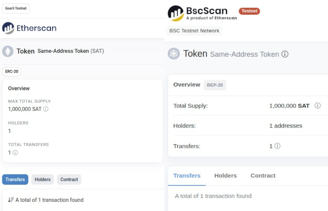Click info icon beside BscScan Same-Address Token title
The width and height of the screenshot is (328, 211).
285,54
